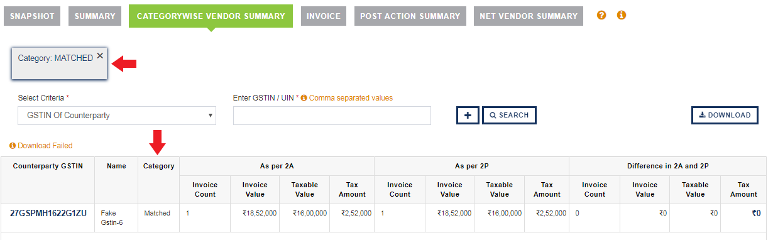Click the Difference in 2A and 2P header

tap(667, 166)
